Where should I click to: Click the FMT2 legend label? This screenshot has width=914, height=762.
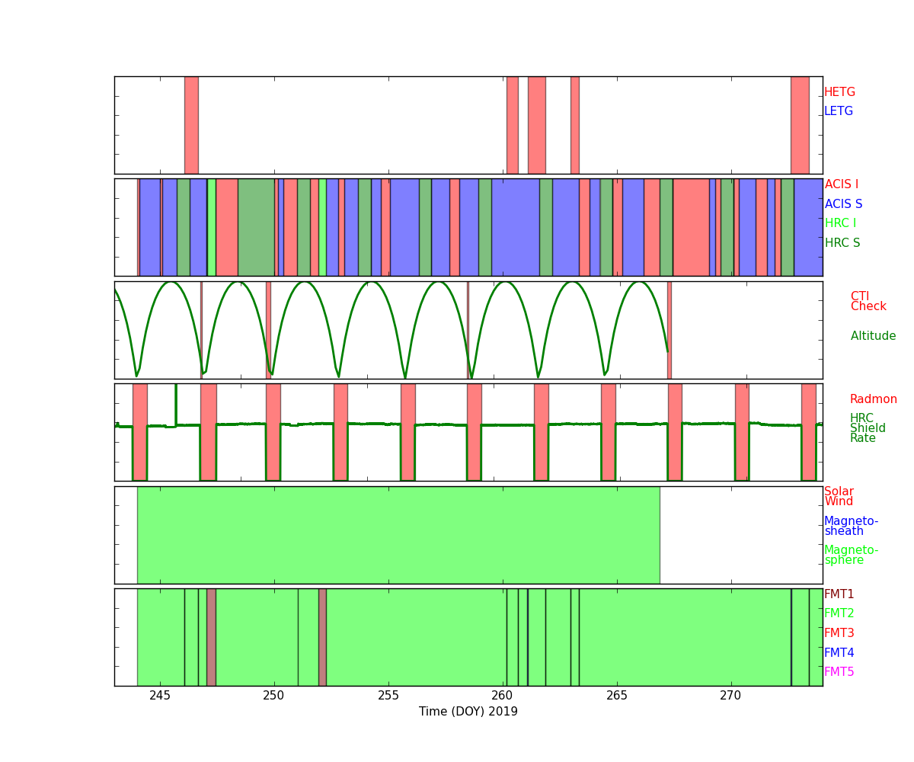[x=839, y=613]
